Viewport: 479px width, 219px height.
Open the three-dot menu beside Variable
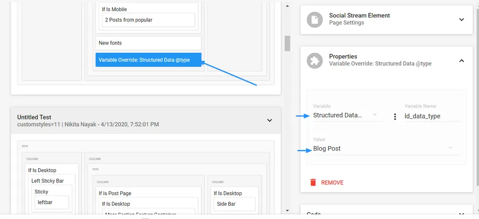pos(395,117)
